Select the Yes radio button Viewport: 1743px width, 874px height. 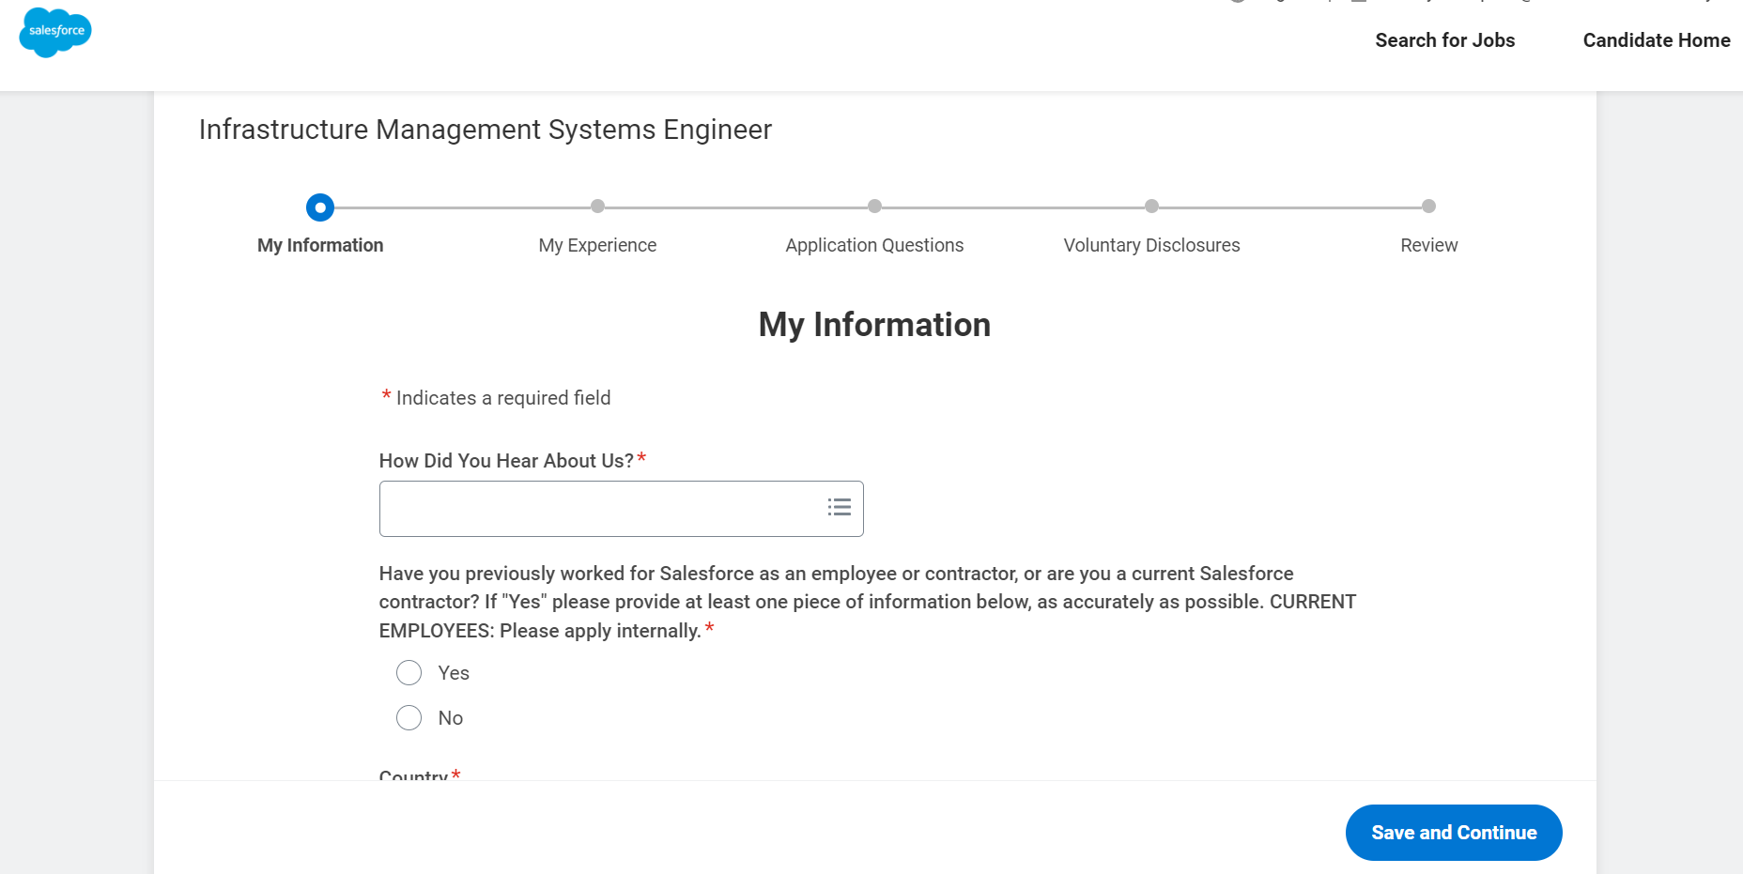pos(409,673)
